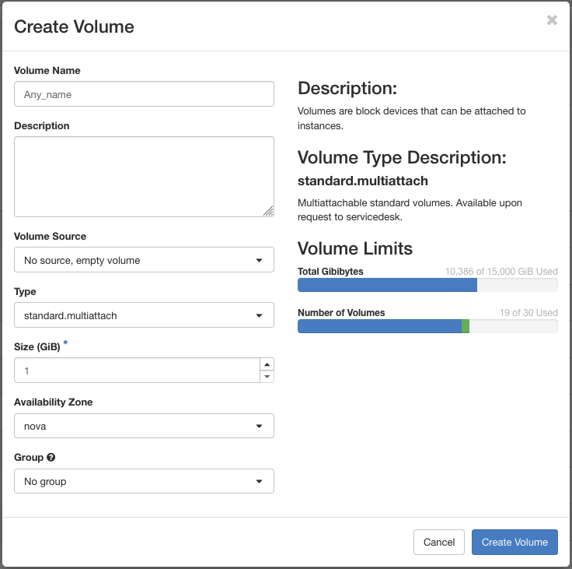Click the '19 of 30 Used' text
Viewport: 572px width, 569px height.
[528, 313]
